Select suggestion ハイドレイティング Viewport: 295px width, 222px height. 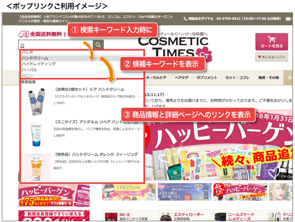point(39,64)
